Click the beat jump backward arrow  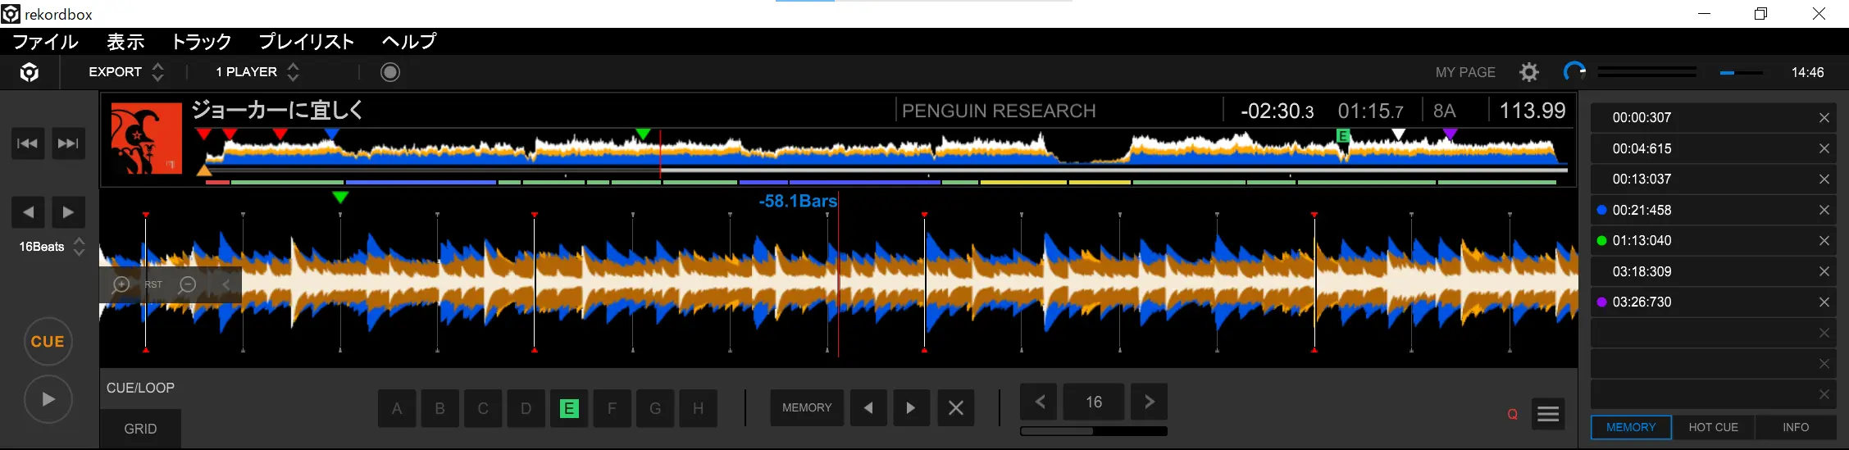click(x=28, y=212)
